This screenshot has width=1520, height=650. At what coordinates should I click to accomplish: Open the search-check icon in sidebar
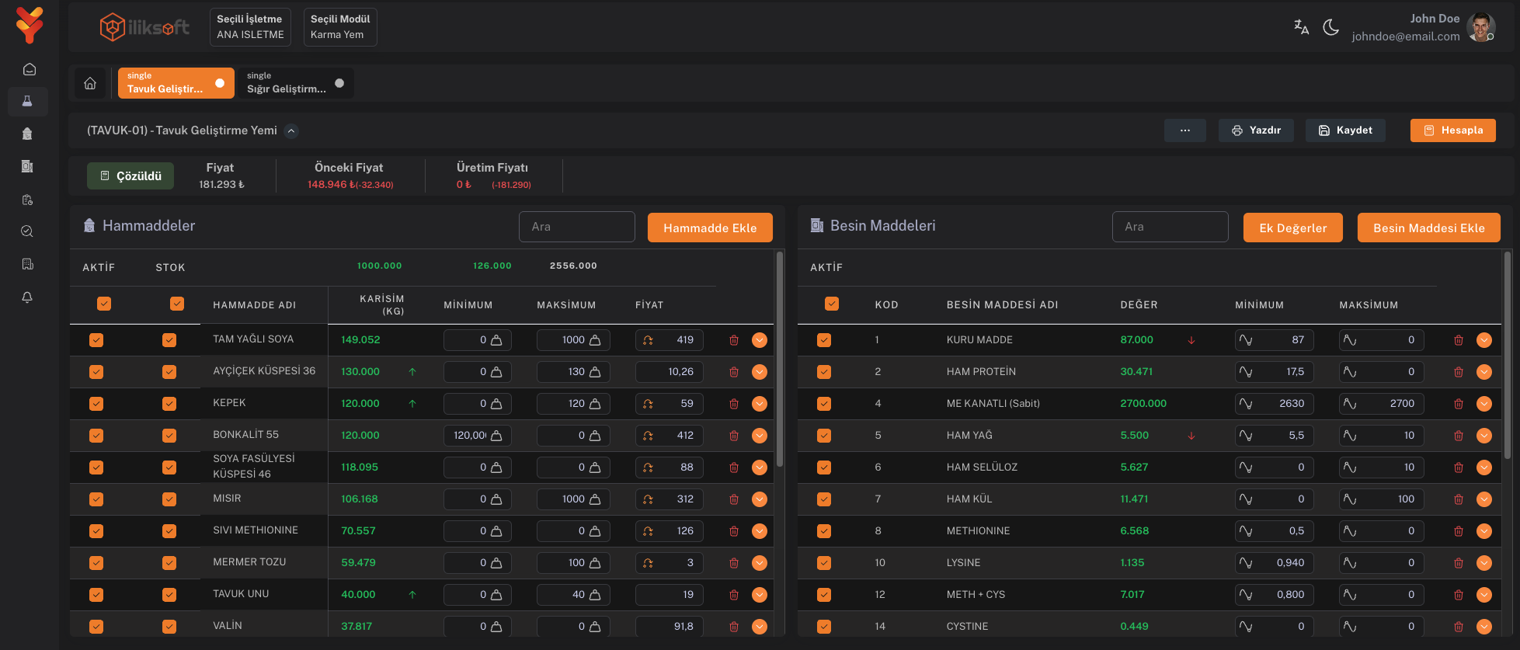[27, 231]
